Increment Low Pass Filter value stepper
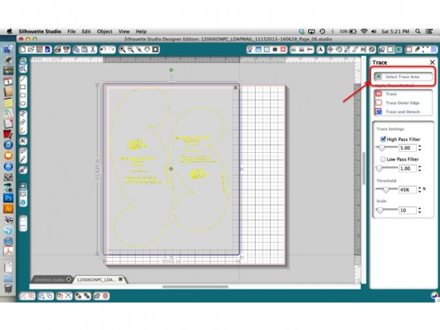 pyautogui.click(x=420, y=166)
